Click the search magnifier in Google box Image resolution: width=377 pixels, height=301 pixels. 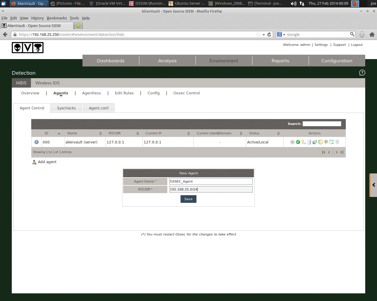352,34
